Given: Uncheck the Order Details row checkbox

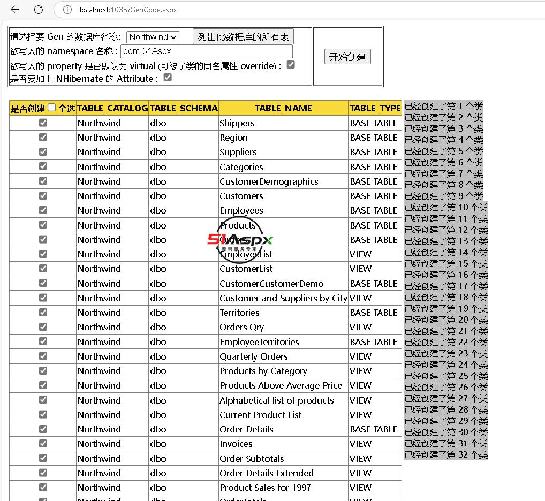Looking at the screenshot, I should click(x=43, y=429).
